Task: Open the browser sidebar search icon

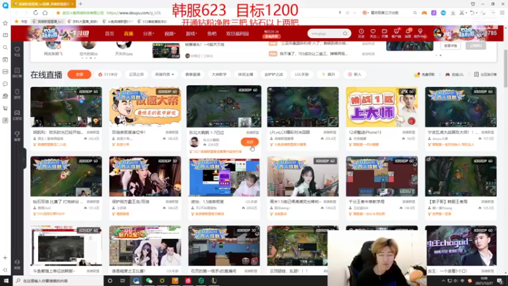Action: click(x=5, y=47)
